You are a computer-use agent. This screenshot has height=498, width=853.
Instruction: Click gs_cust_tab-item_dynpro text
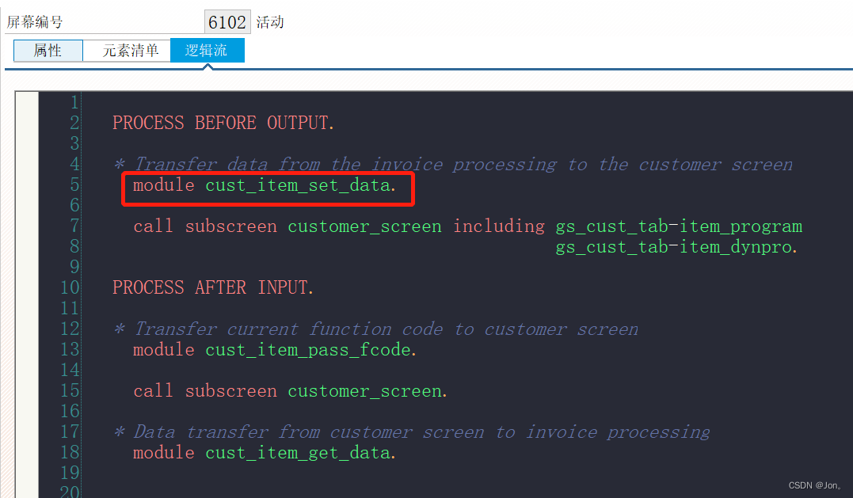coord(676,247)
